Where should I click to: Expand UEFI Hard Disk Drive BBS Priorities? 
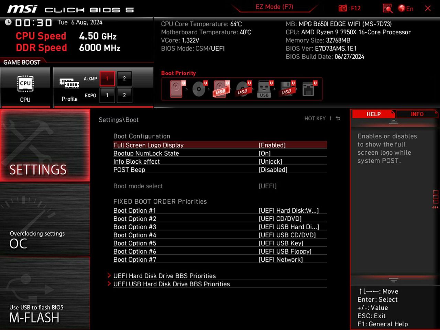pyautogui.click(x=164, y=276)
